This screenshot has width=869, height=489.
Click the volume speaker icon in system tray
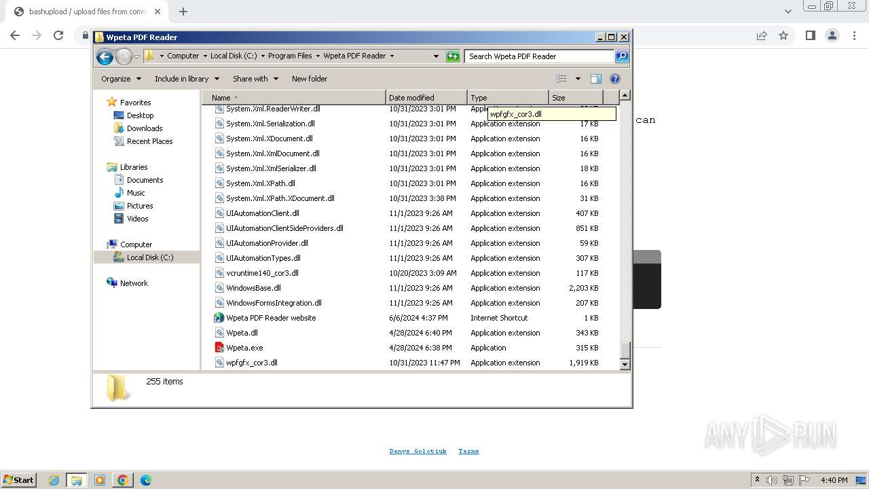772,480
